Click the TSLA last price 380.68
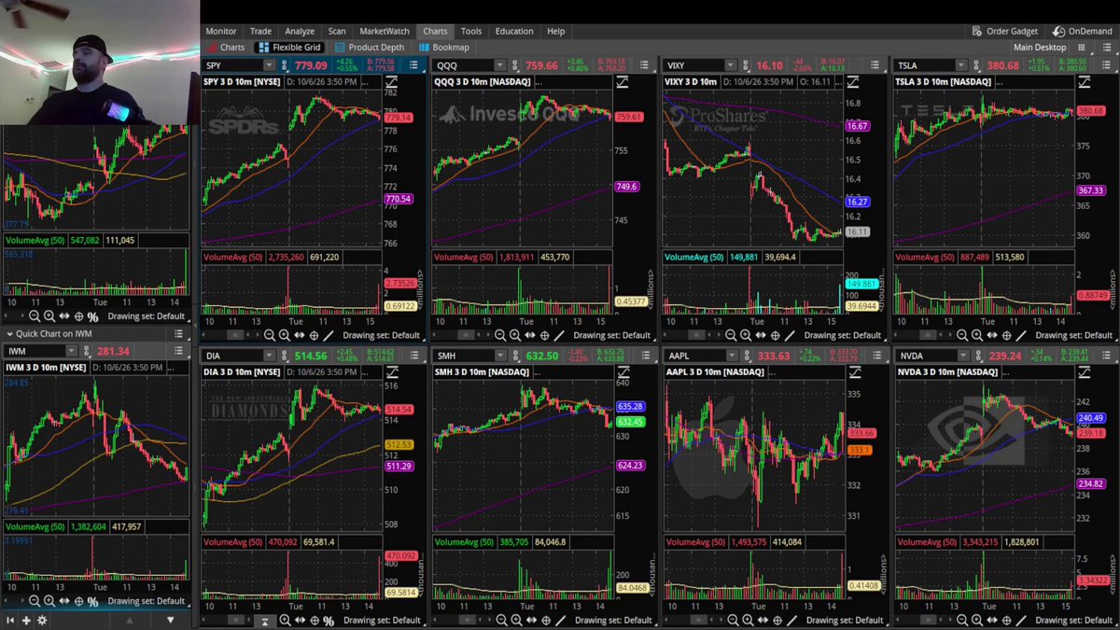The image size is (1120, 630). coord(1003,65)
